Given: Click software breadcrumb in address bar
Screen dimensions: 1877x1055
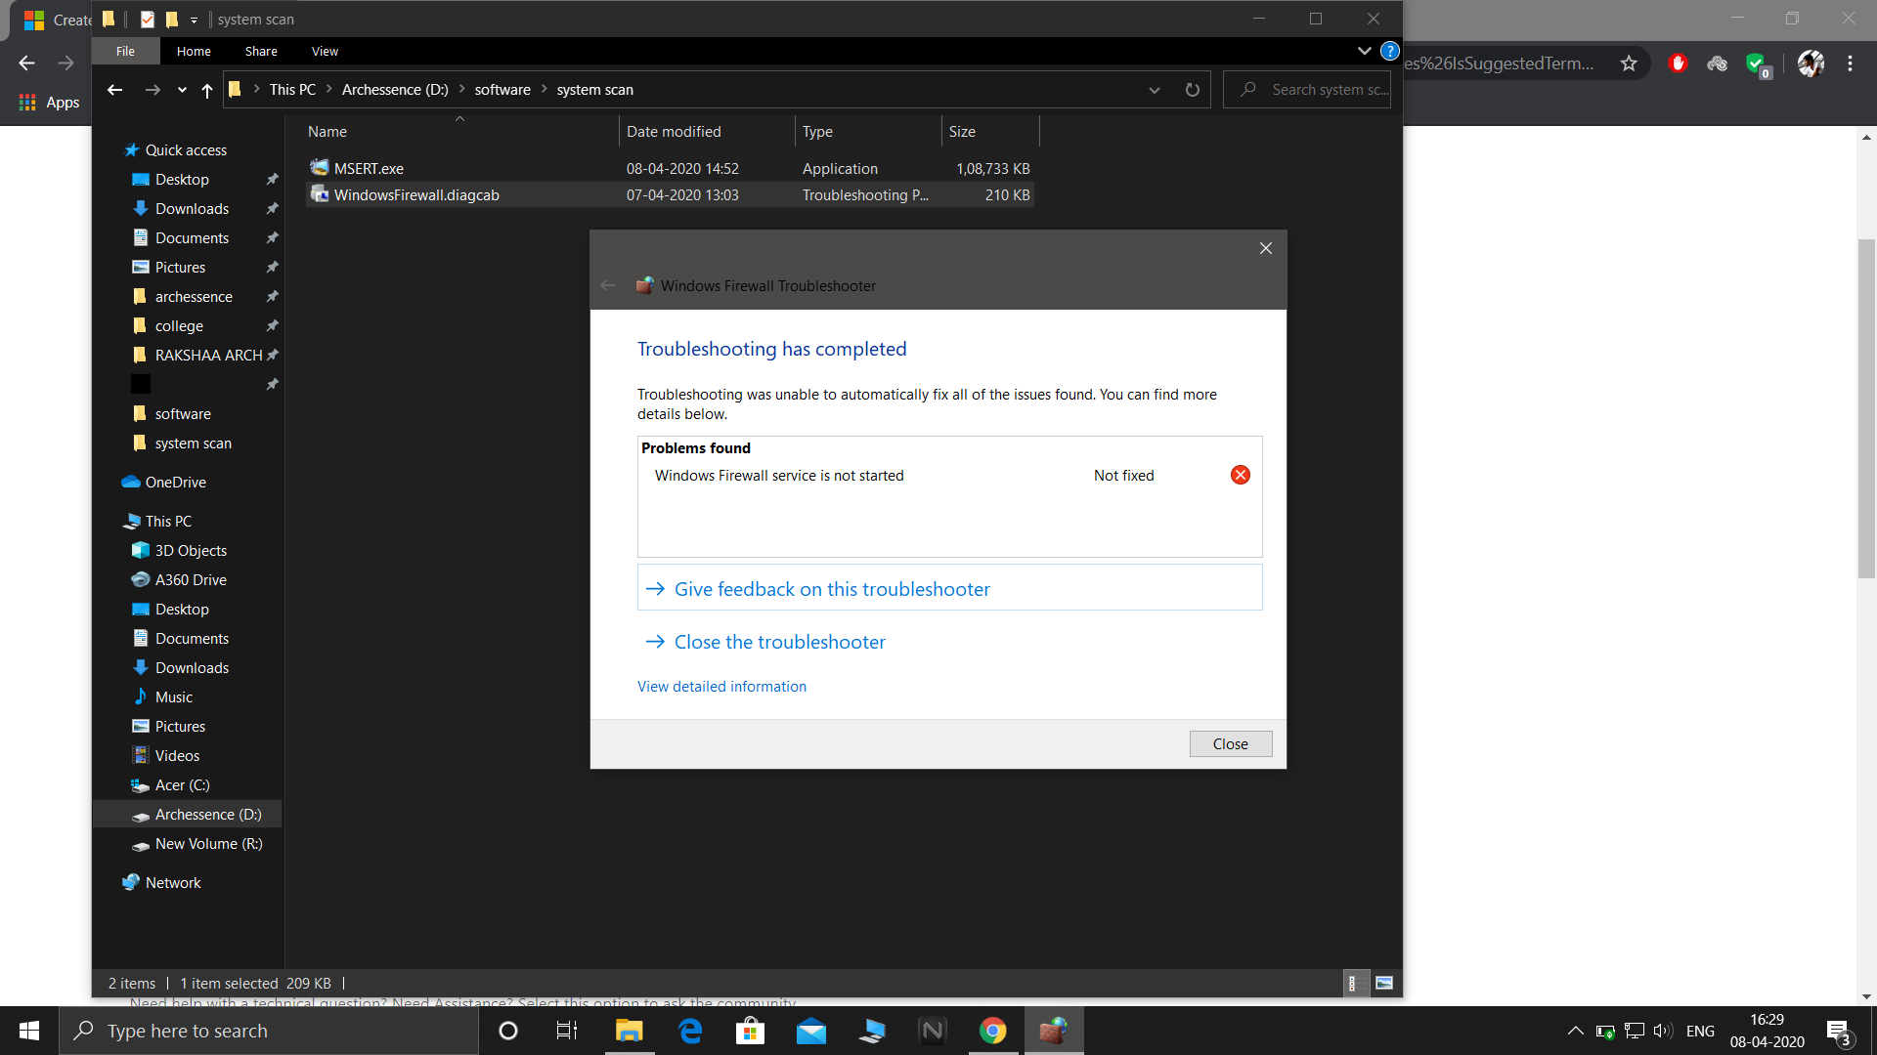Looking at the screenshot, I should [502, 90].
